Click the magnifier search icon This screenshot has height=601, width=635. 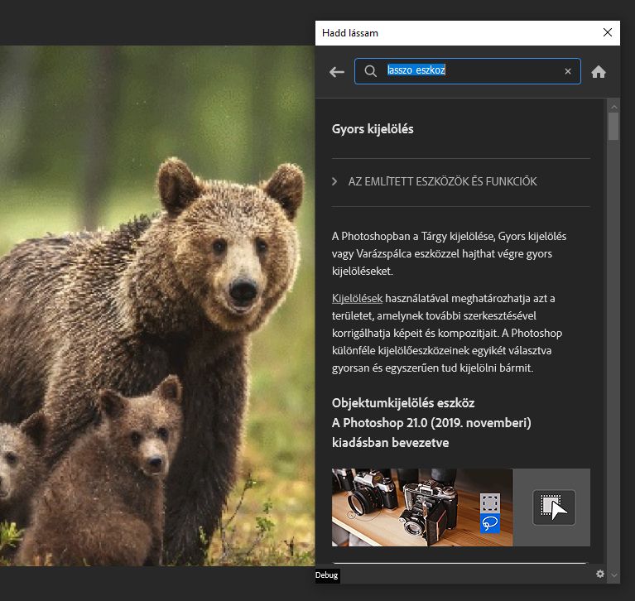coord(370,71)
